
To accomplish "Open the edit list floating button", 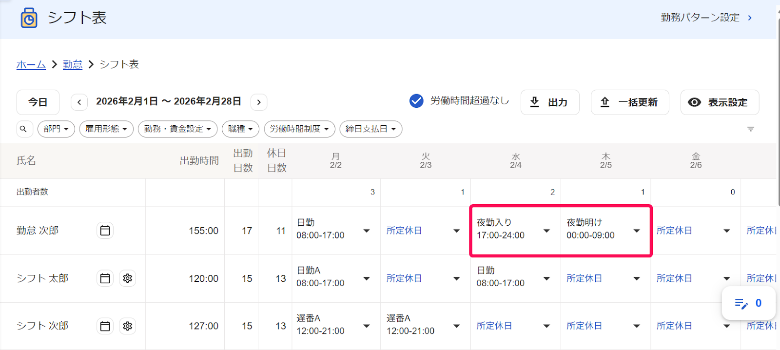I will tap(748, 303).
